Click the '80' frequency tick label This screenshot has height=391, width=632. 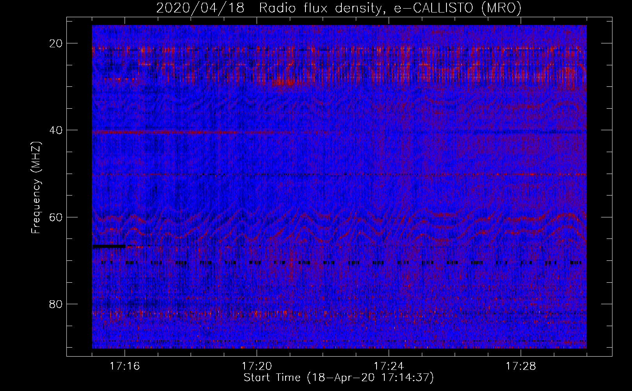(56, 304)
